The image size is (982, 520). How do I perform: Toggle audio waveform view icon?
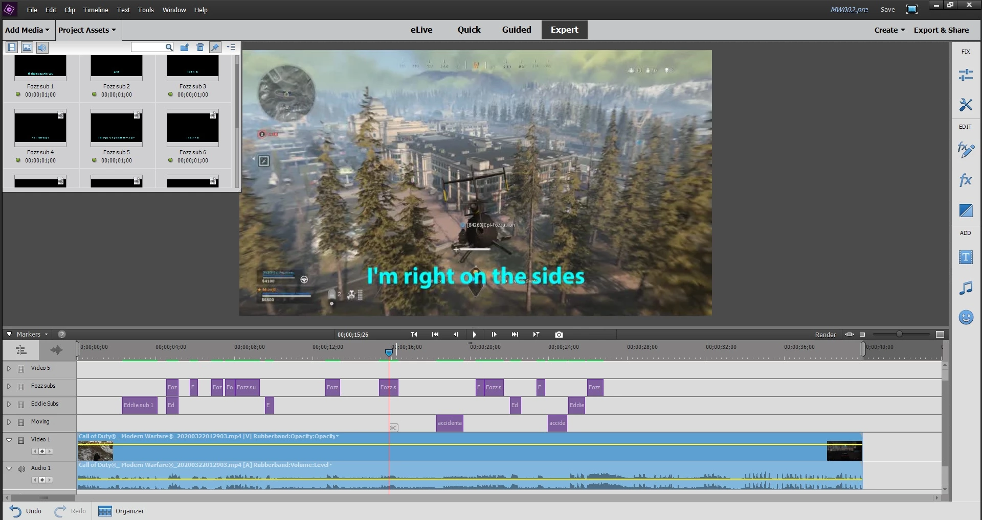coord(56,350)
